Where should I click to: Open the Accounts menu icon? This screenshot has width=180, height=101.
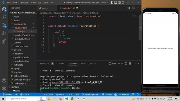pyautogui.click(x=4, y=81)
